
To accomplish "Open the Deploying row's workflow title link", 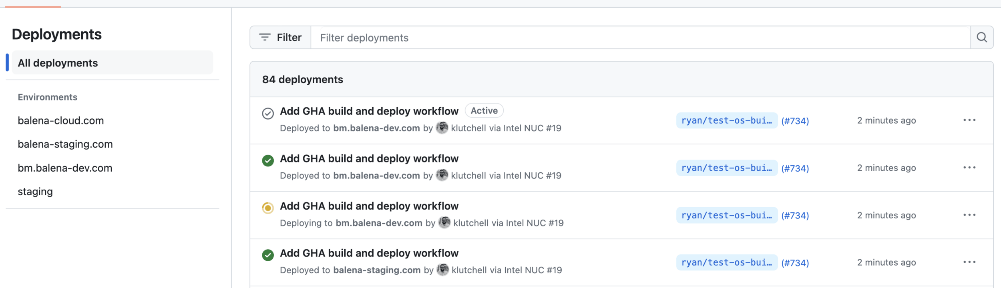I will (369, 206).
